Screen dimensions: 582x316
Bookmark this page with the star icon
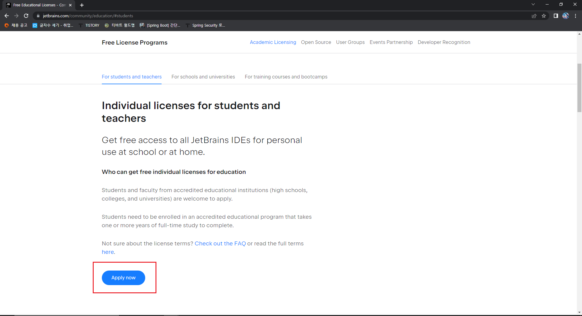[x=544, y=16]
